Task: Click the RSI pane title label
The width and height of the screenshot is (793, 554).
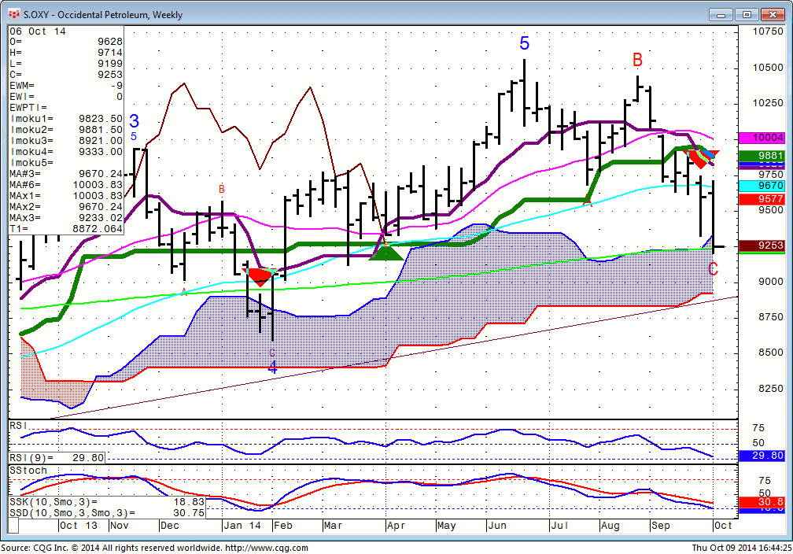Action: 18,426
